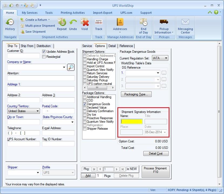Switch to the Reference tab

pyautogui.click(x=126, y=46)
